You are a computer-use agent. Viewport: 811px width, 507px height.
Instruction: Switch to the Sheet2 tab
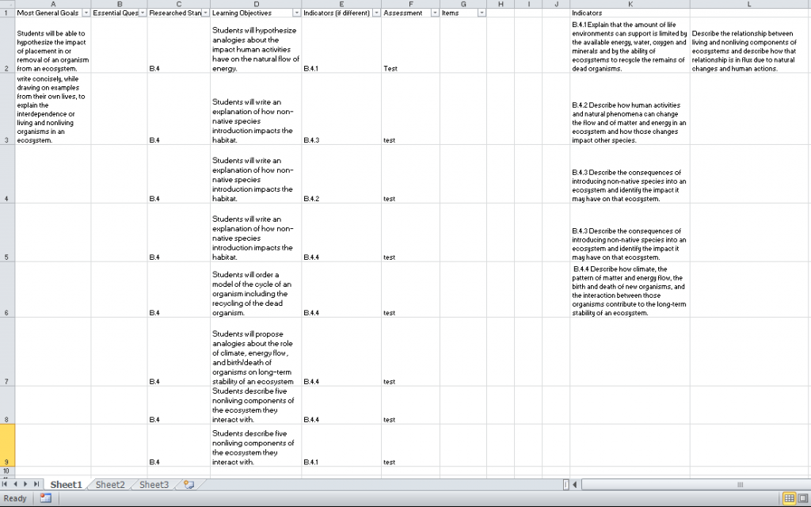(x=110, y=485)
